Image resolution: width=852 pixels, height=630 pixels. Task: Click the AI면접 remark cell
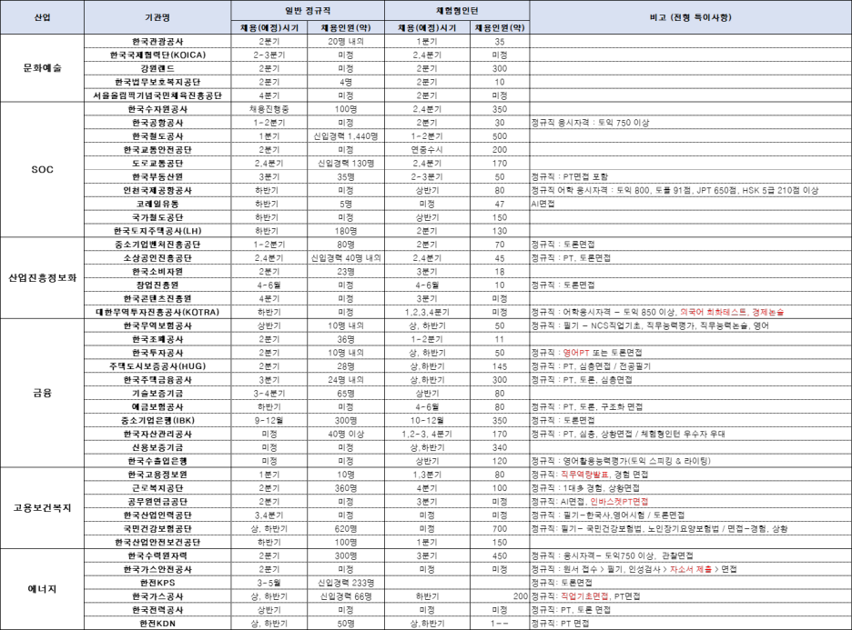(x=691, y=204)
